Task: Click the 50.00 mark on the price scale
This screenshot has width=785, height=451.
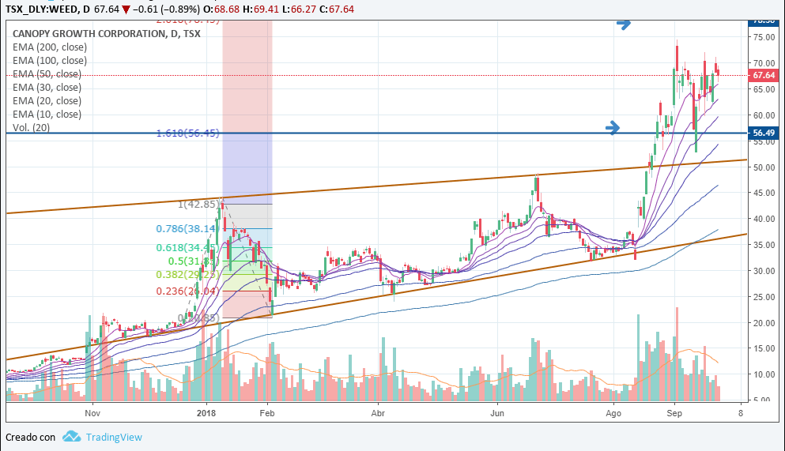Action: point(762,167)
